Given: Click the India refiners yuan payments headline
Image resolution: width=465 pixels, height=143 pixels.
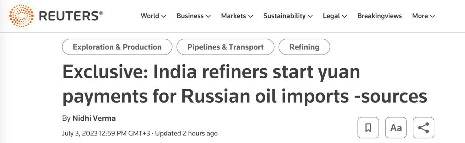Looking at the screenshot, I should [x=245, y=84].
